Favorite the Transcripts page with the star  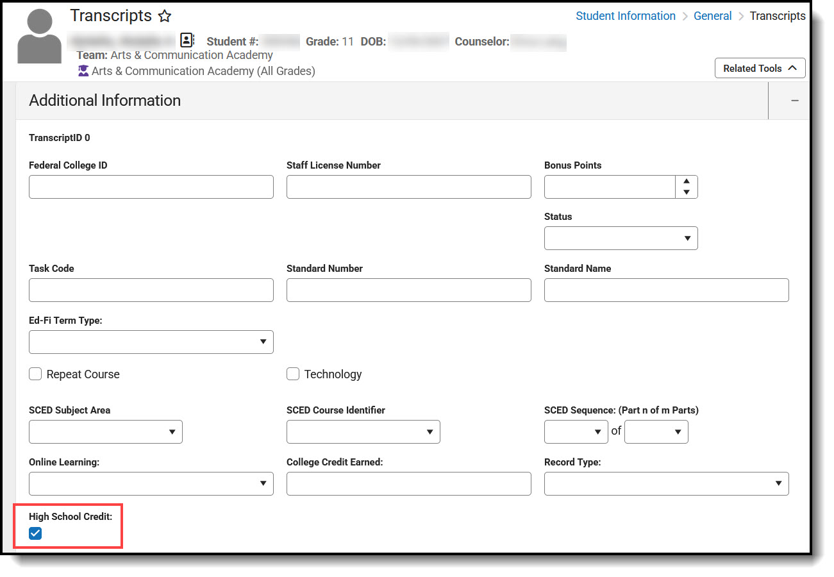point(165,17)
